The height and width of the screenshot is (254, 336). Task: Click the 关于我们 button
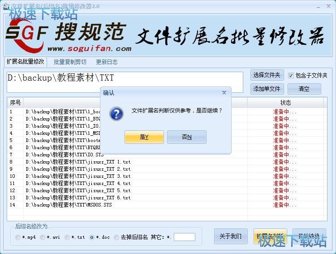coord(231,236)
